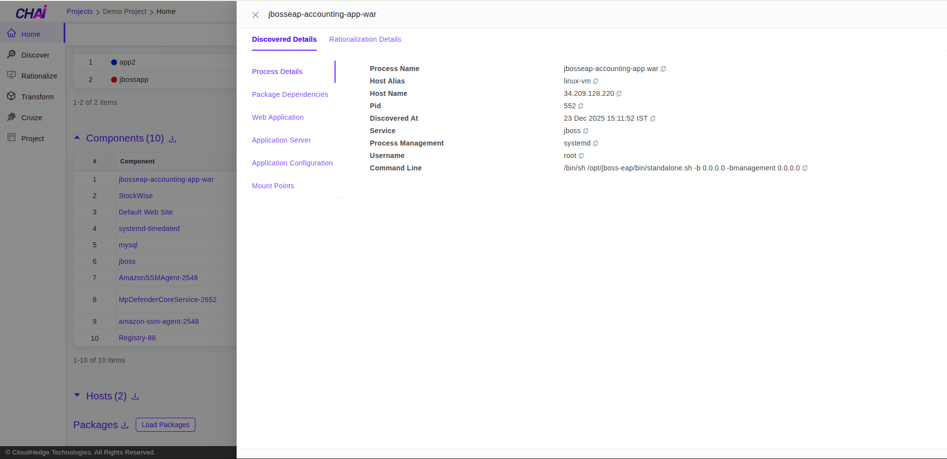Screen dimensions: 947x459
Task: Open Mount Points side tab
Action: (273, 186)
